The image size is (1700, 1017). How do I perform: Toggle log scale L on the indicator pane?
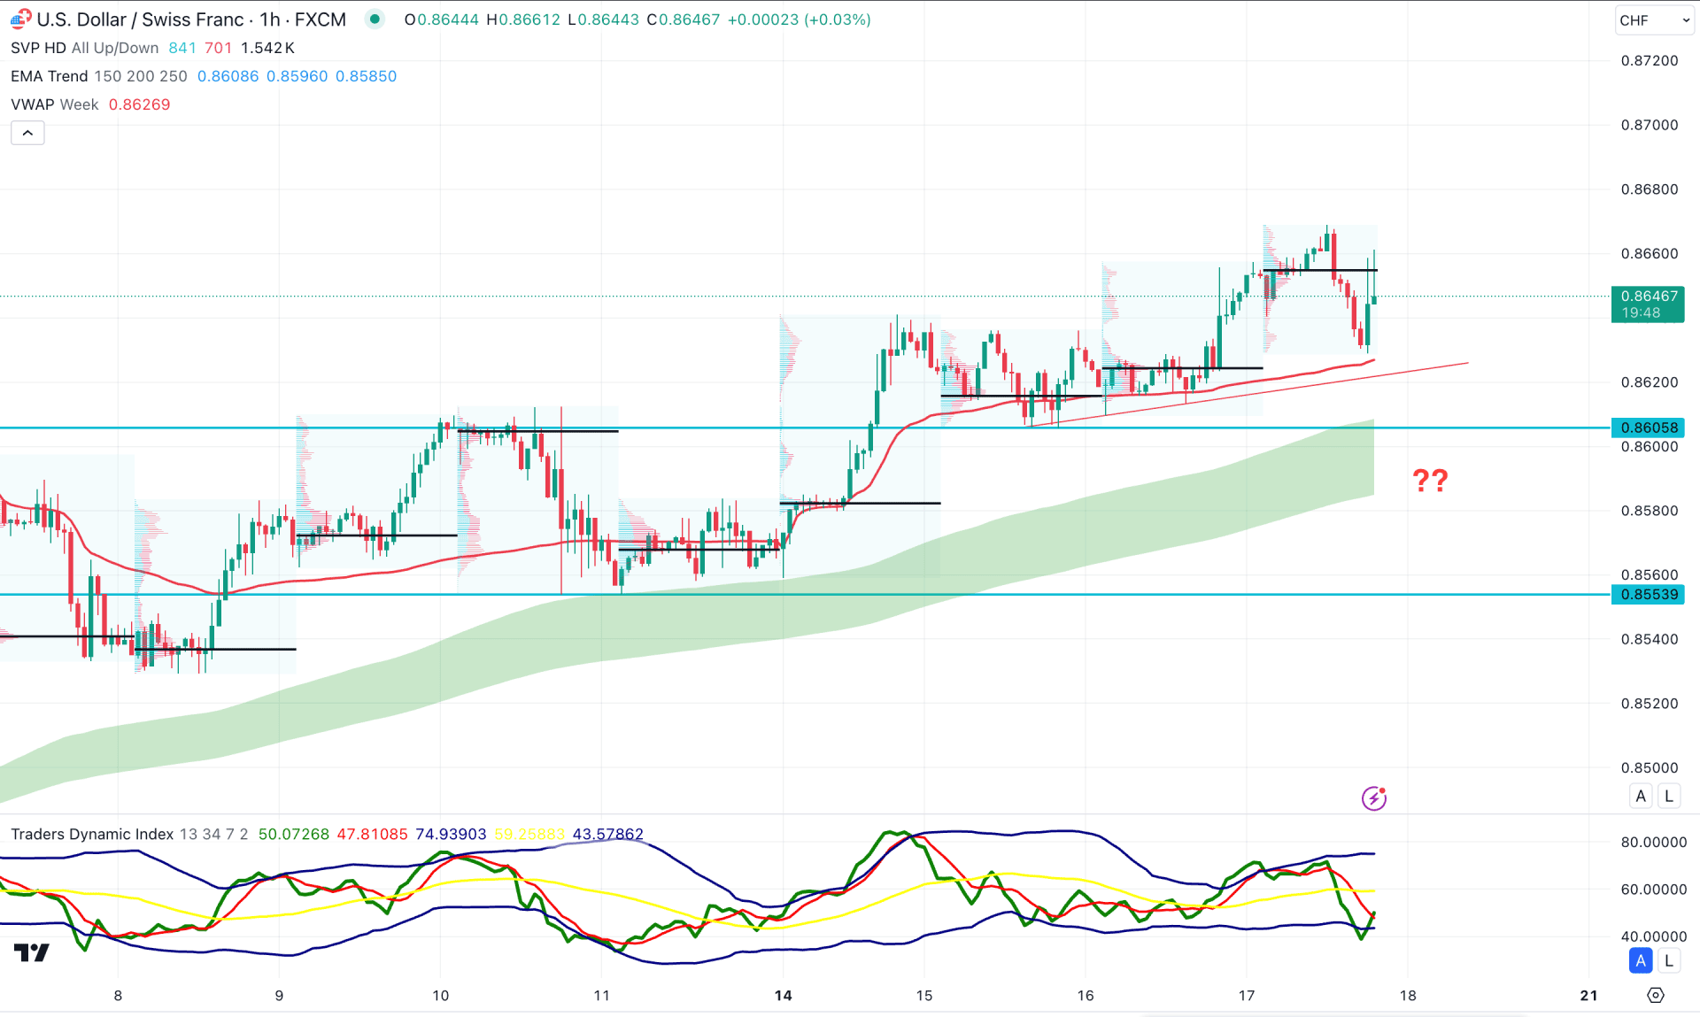point(1669,960)
